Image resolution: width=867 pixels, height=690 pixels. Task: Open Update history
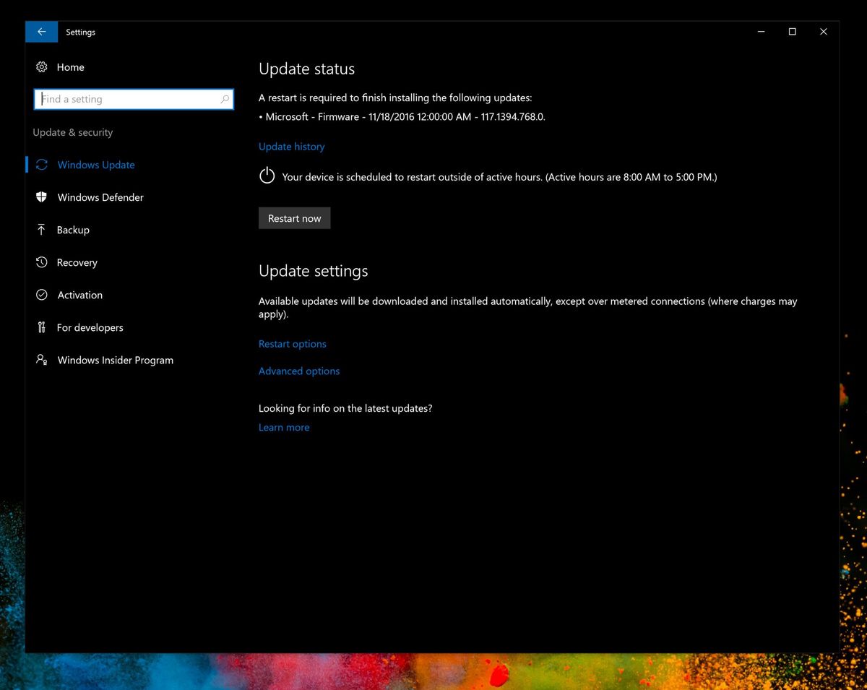click(x=291, y=146)
